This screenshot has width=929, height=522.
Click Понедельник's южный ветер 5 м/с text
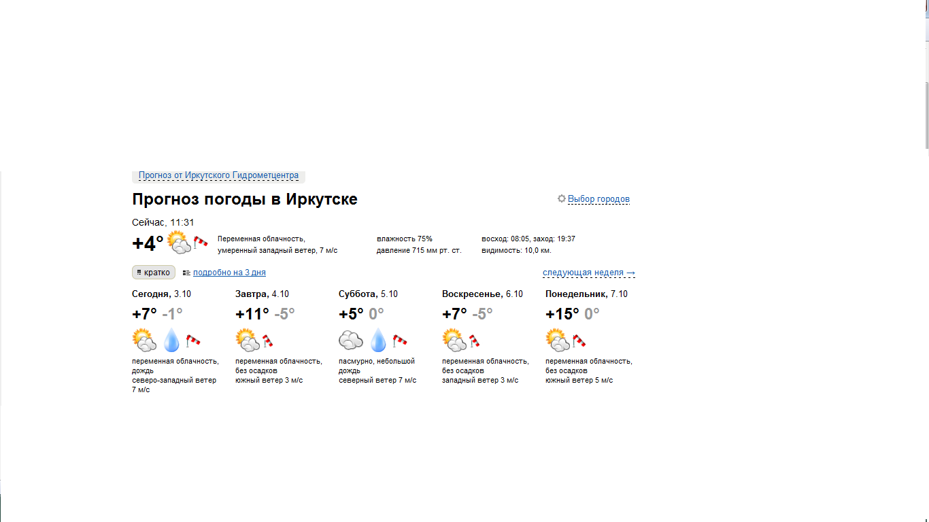click(579, 380)
